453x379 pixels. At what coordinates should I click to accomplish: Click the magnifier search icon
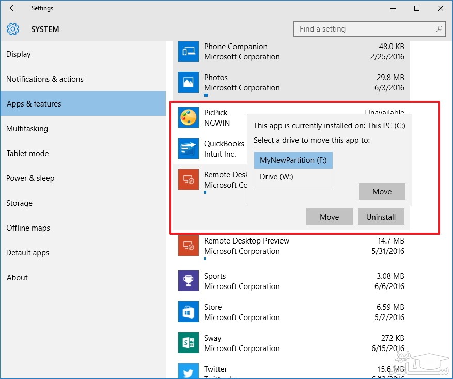point(439,29)
